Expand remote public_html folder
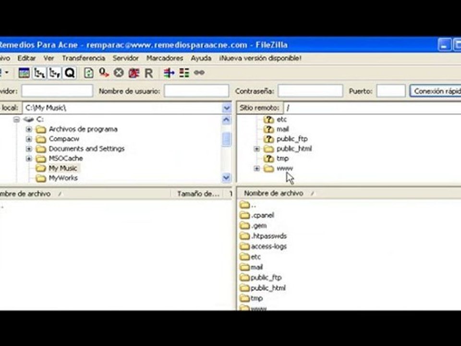 click(x=256, y=149)
